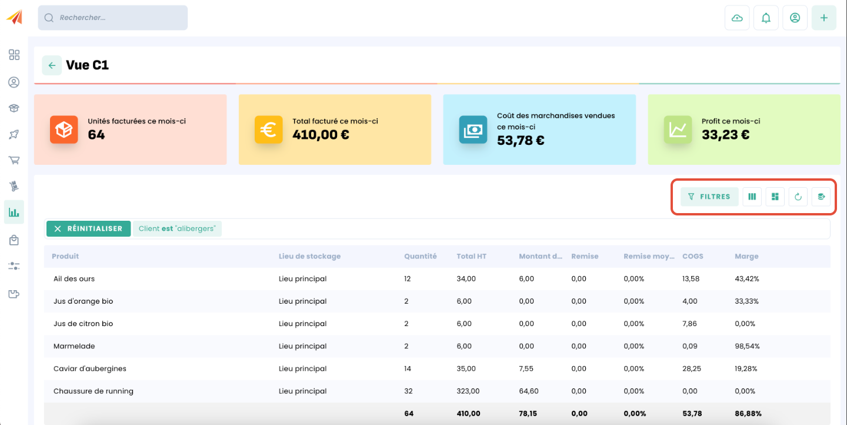
Task: Open the shopping bag icon in the sidebar
Action: click(x=14, y=240)
